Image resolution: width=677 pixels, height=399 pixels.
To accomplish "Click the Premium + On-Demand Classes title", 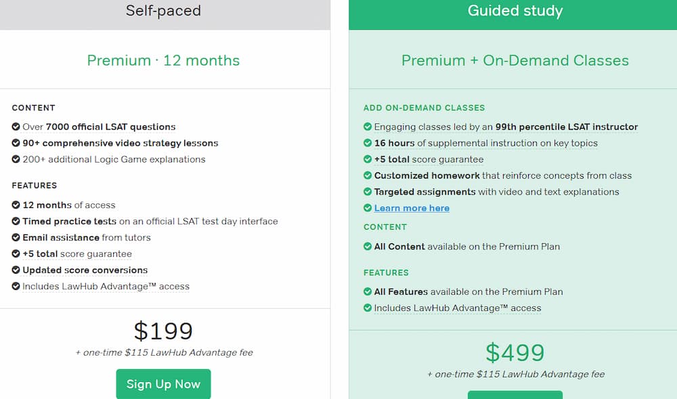I will [x=515, y=60].
